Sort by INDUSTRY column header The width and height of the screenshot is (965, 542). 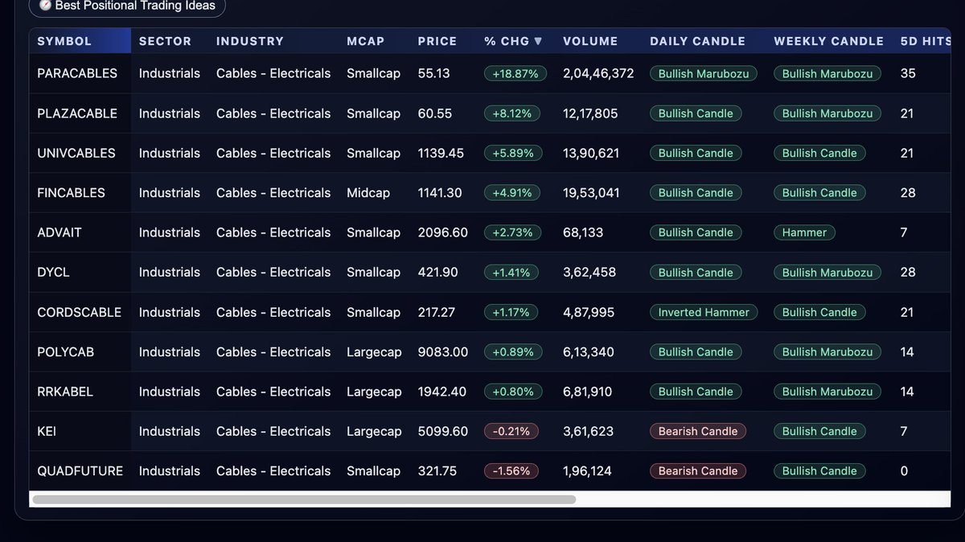pos(250,41)
